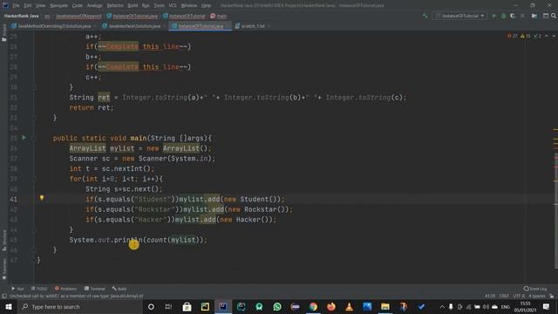The image size is (558, 314).
Task: Show hidden system tray icons chevron
Action: (x=442, y=306)
